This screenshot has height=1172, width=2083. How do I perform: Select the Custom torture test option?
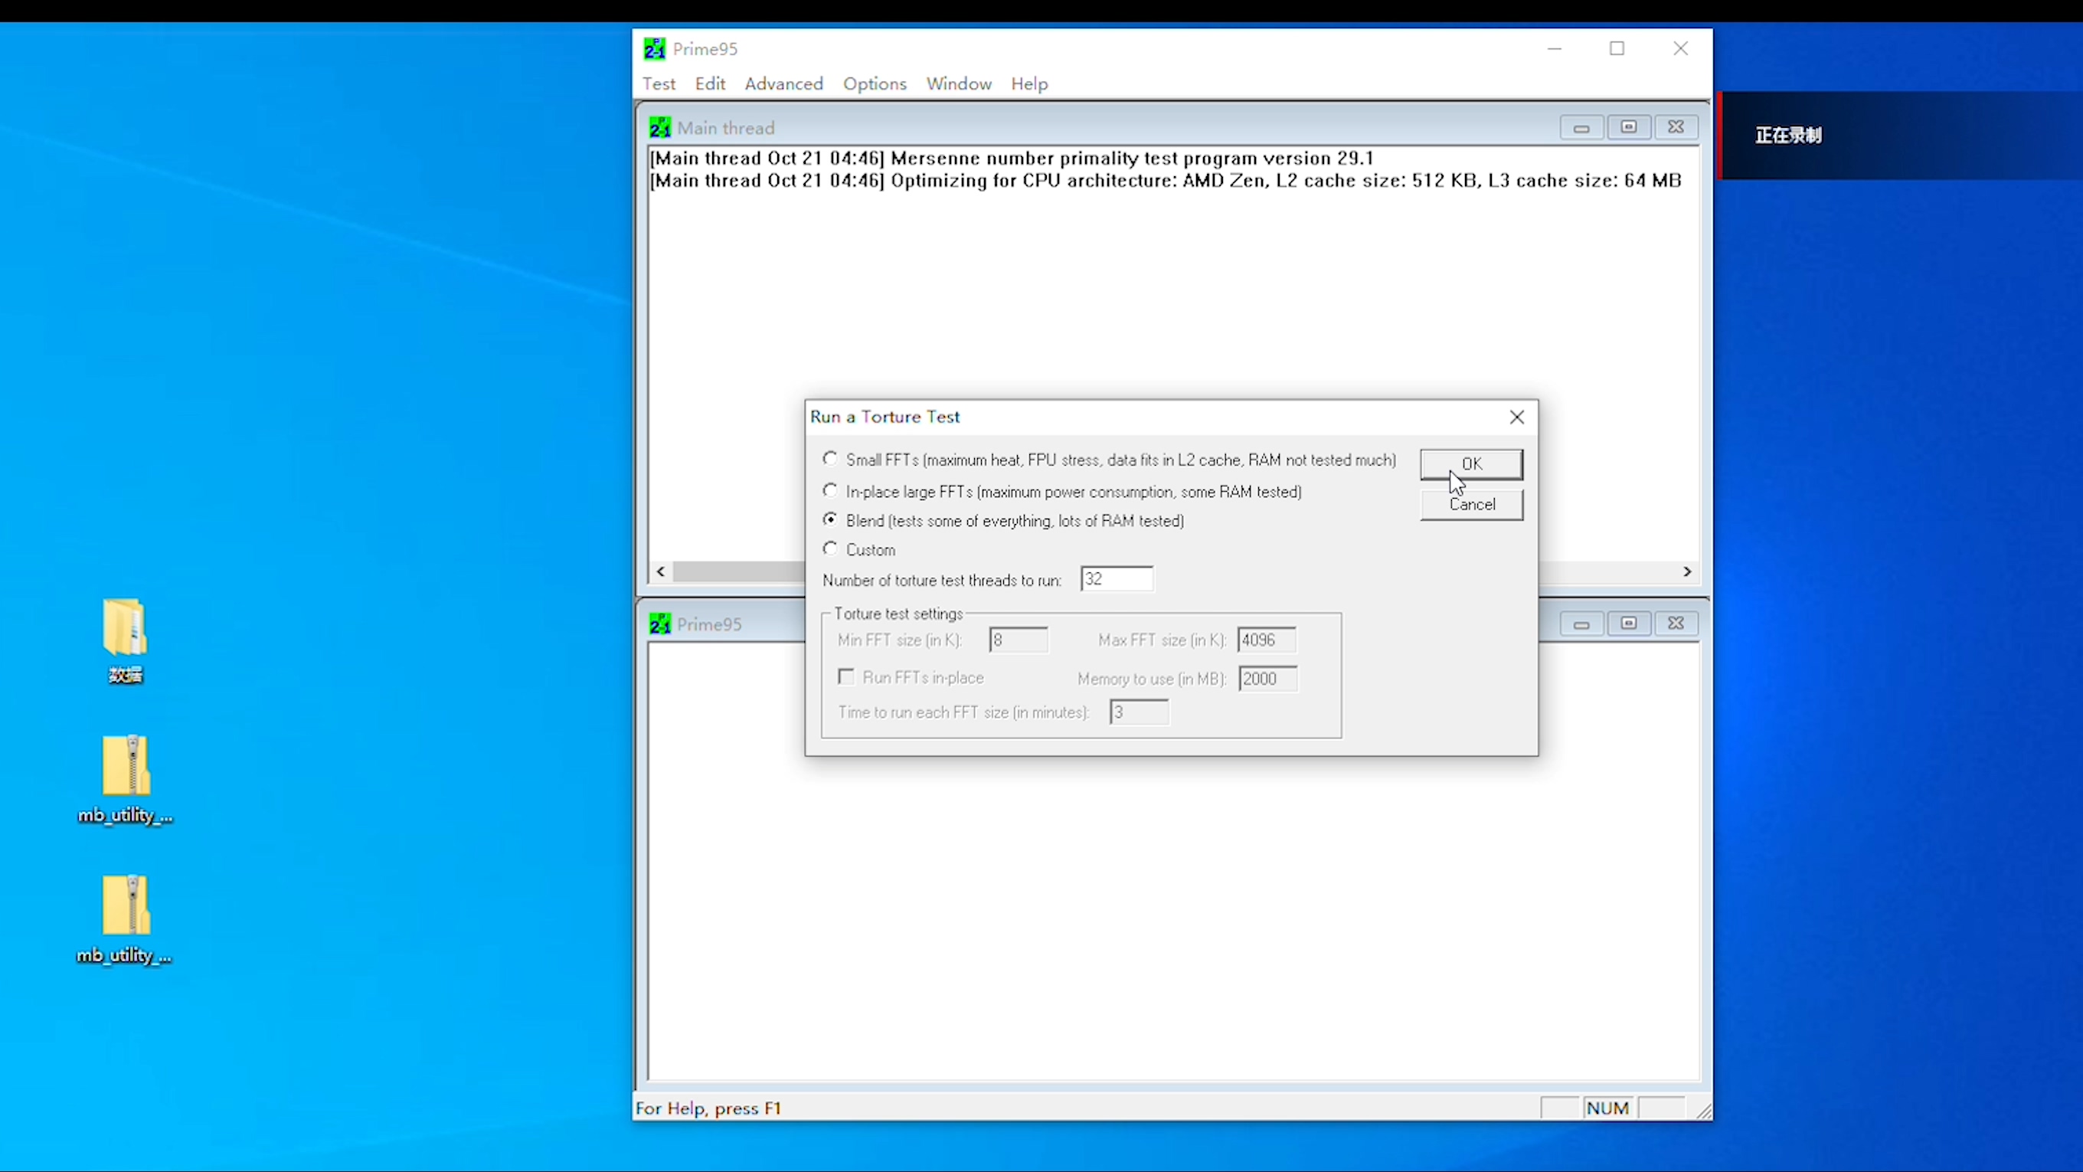tap(829, 549)
